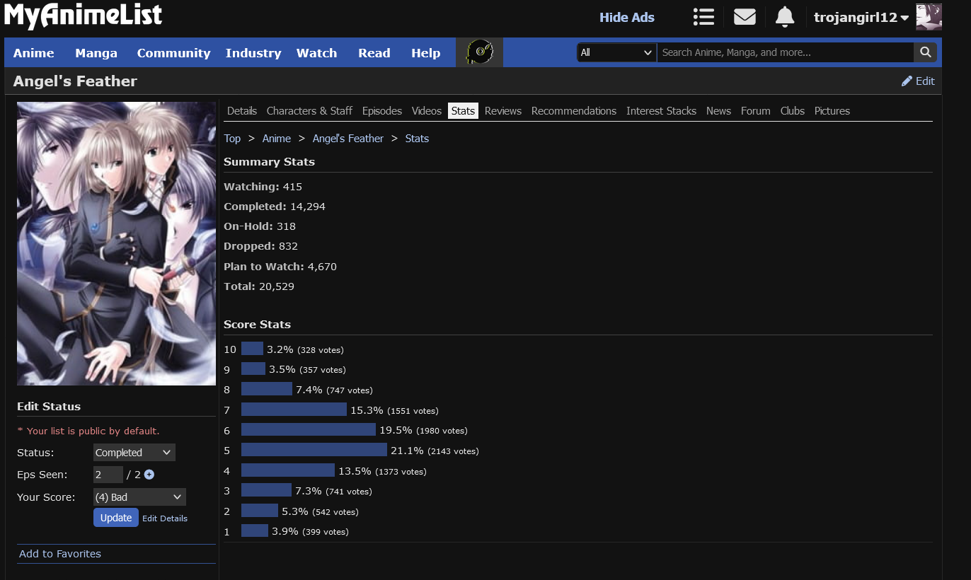Click the 'Completed: 14,294' stat
The height and width of the screenshot is (580, 971).
[275, 207]
